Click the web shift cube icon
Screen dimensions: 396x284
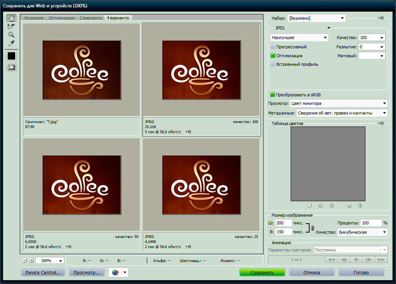tap(320, 205)
